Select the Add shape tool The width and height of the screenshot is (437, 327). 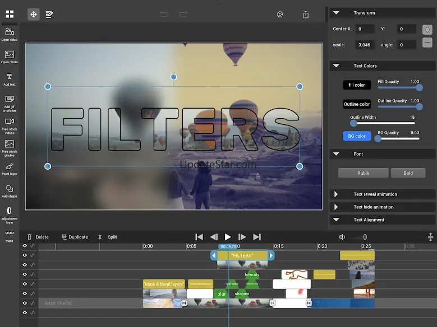[10, 189]
